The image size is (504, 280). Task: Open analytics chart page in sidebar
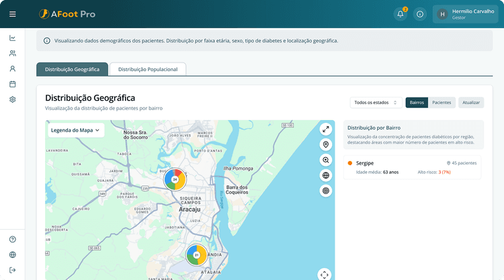13,38
